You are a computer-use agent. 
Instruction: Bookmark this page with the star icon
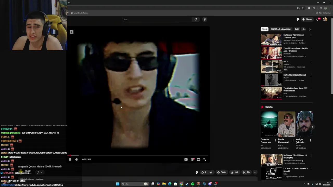point(303,8)
